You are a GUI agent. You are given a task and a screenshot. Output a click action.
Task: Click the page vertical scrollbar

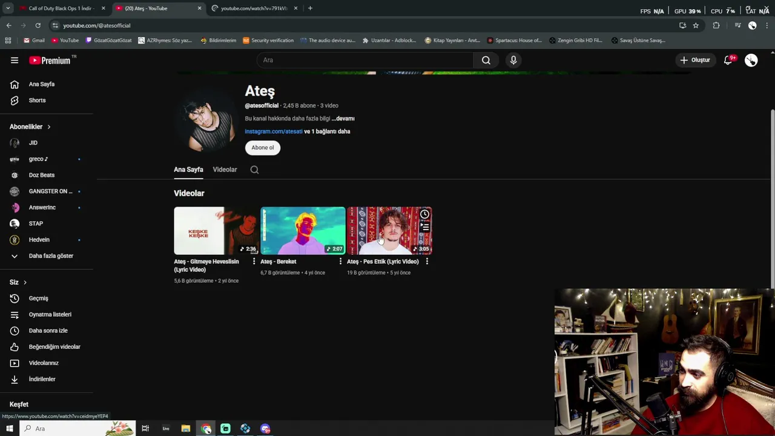[x=772, y=199]
